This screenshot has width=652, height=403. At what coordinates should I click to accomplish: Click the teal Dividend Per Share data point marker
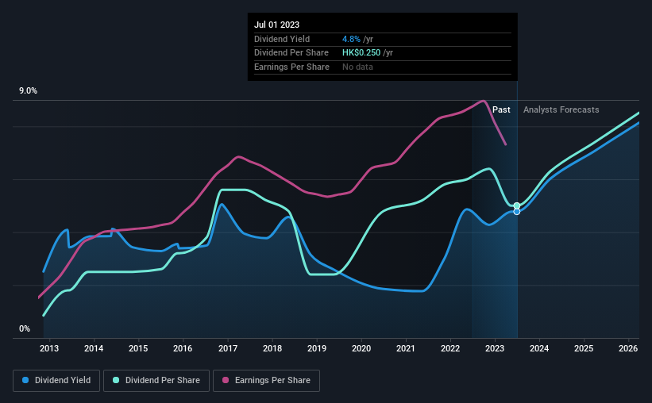[516, 206]
